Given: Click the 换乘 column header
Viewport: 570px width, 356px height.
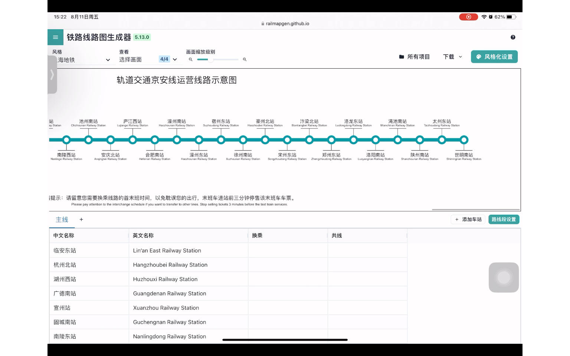Looking at the screenshot, I should click(x=288, y=235).
